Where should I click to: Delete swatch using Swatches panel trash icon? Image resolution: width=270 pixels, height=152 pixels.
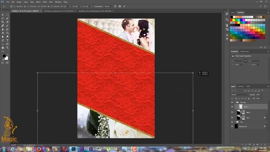click(x=265, y=47)
